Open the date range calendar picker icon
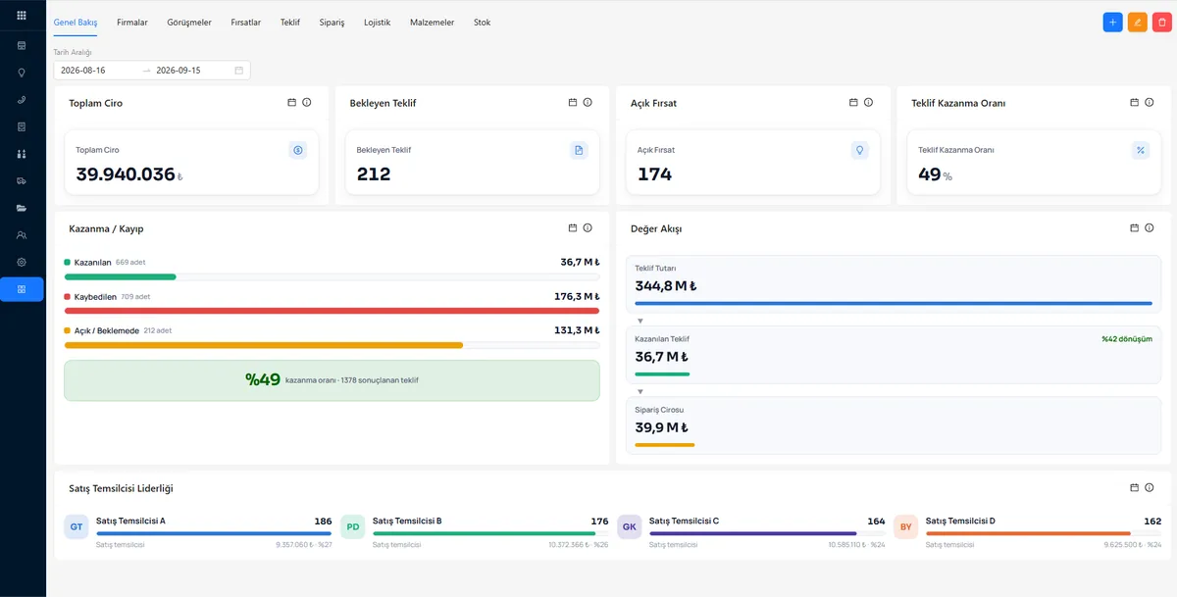The width and height of the screenshot is (1177, 597). (x=238, y=71)
